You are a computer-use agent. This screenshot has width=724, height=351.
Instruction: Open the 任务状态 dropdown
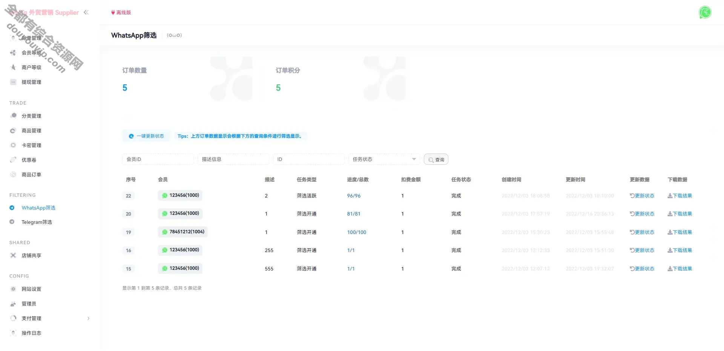coord(384,159)
